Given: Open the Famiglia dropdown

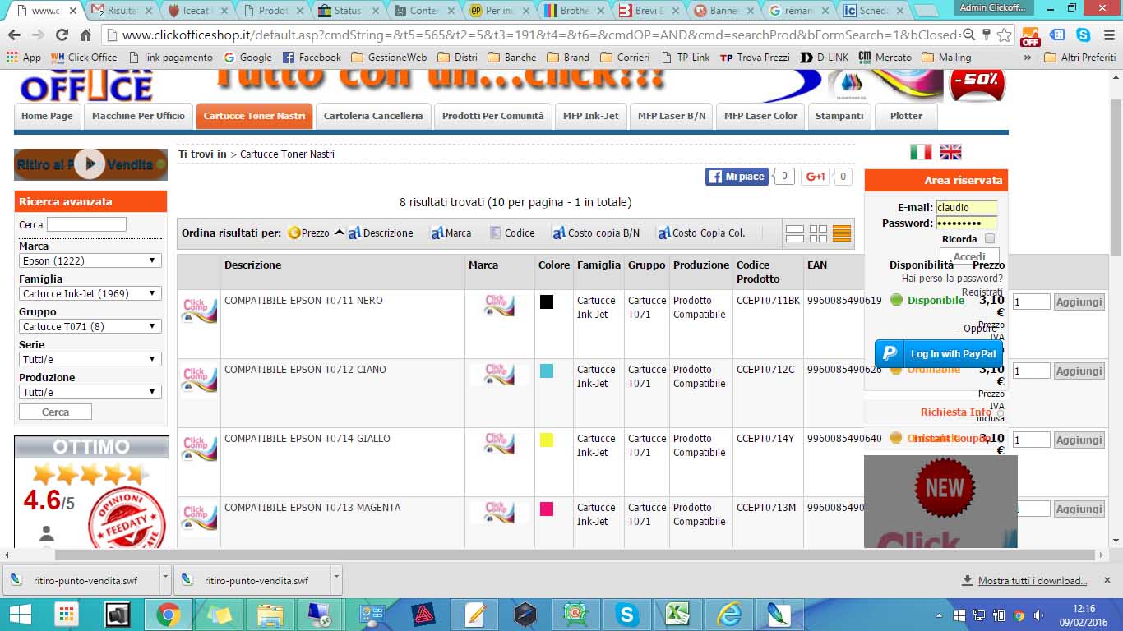Looking at the screenshot, I should (x=90, y=293).
